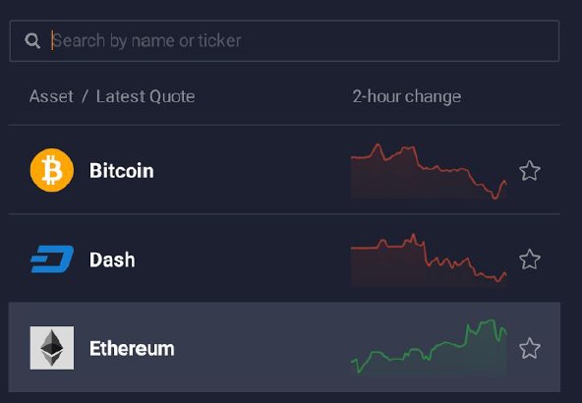The image size is (582, 403).
Task: Click the '2-hour change' column header
Action: [407, 97]
